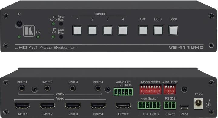The height and width of the screenshot is (118, 218).
Task: Click the 5V DC power jack
Action: tap(198, 103)
